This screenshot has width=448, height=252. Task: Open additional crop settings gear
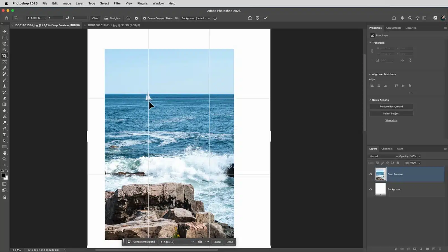click(136, 18)
